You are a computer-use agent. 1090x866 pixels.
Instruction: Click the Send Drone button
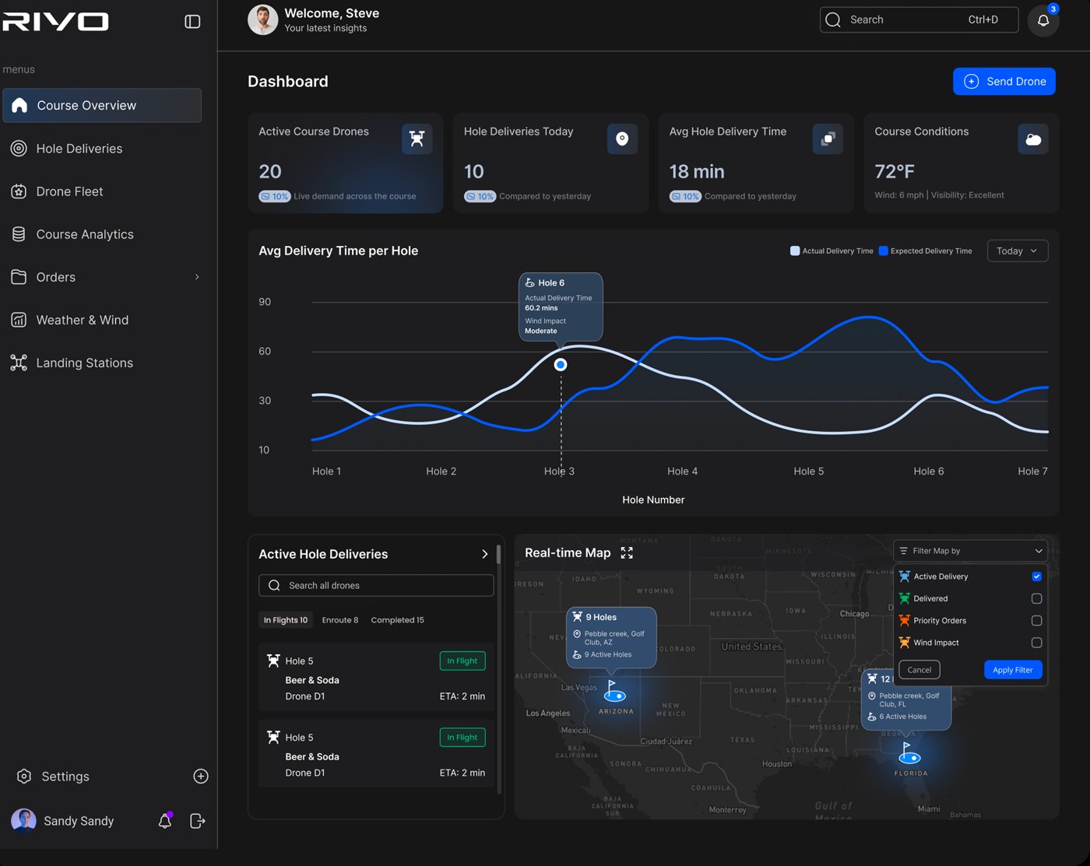(1004, 82)
